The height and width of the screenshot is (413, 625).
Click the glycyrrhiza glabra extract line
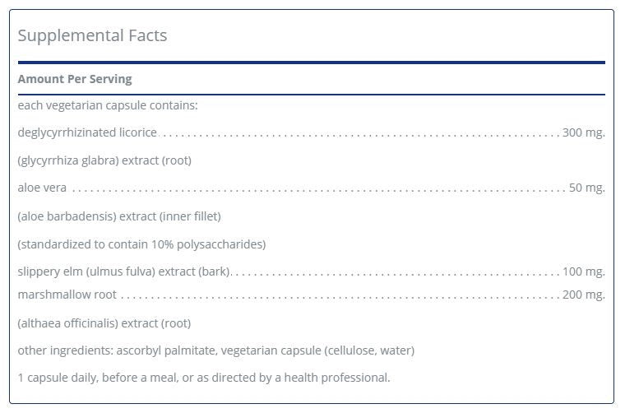104,160
